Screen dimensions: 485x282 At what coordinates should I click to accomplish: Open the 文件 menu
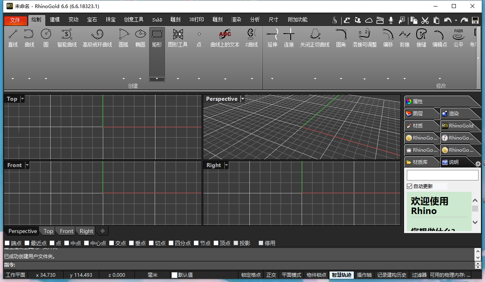(15, 20)
